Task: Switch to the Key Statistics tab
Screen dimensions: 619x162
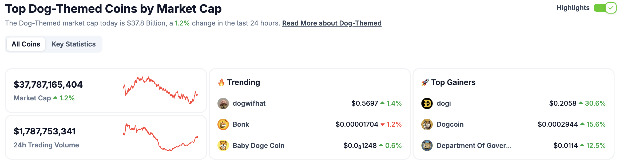Action: [74, 44]
